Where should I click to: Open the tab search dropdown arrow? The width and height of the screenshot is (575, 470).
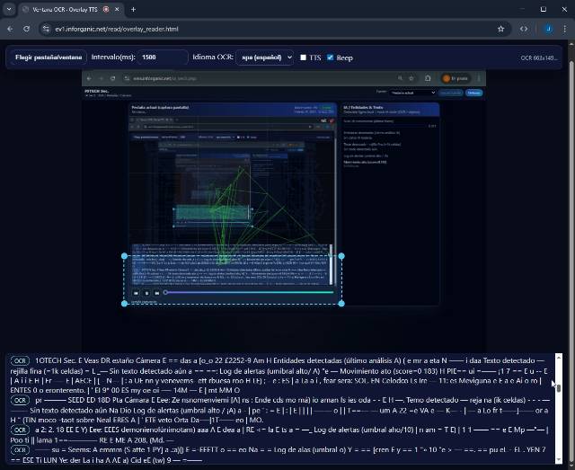10,9
